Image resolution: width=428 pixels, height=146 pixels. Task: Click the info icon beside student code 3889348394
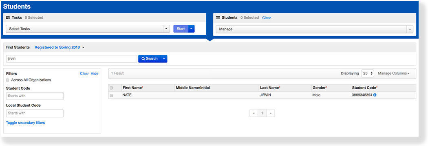tap(375, 95)
